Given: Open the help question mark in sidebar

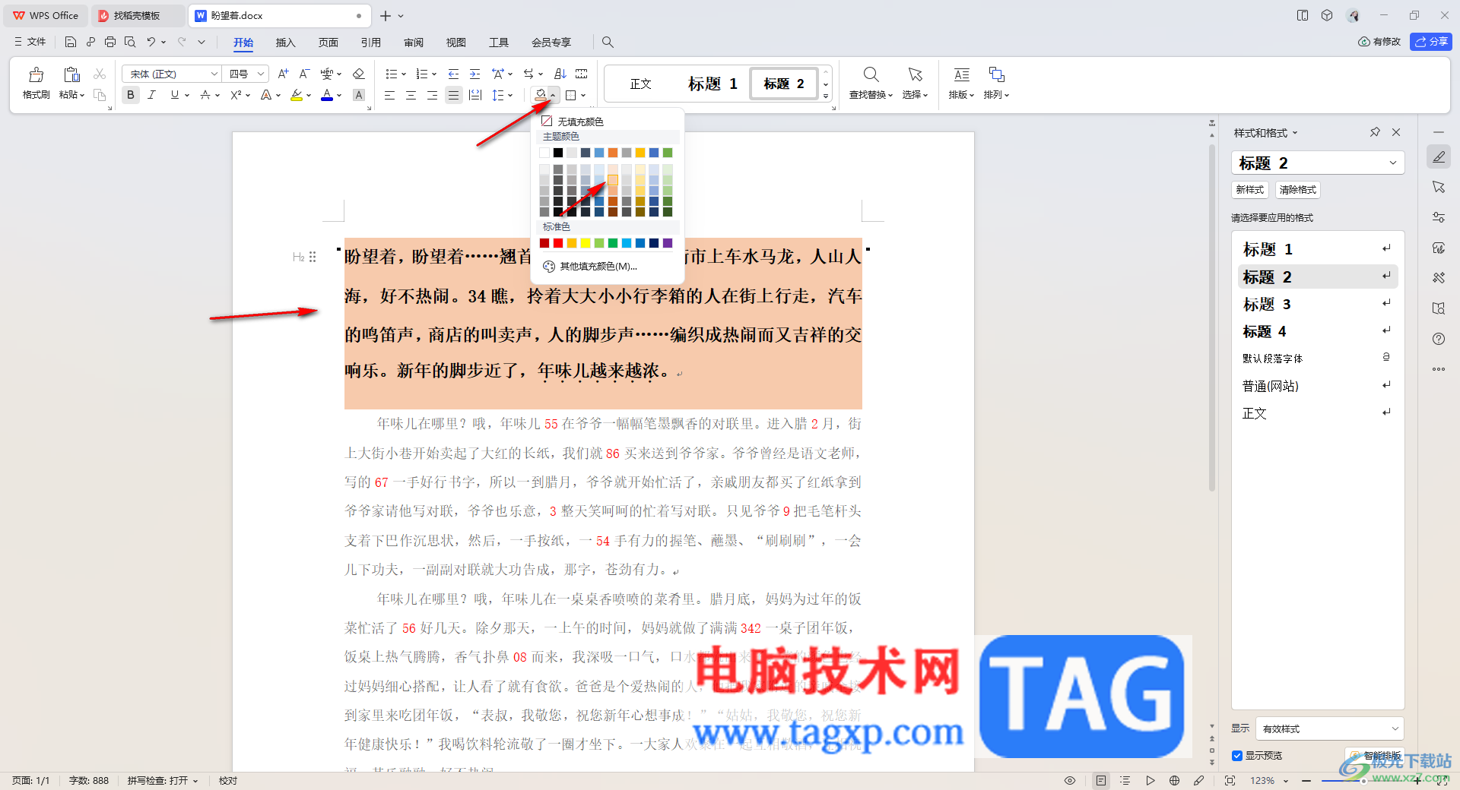Looking at the screenshot, I should [1439, 339].
